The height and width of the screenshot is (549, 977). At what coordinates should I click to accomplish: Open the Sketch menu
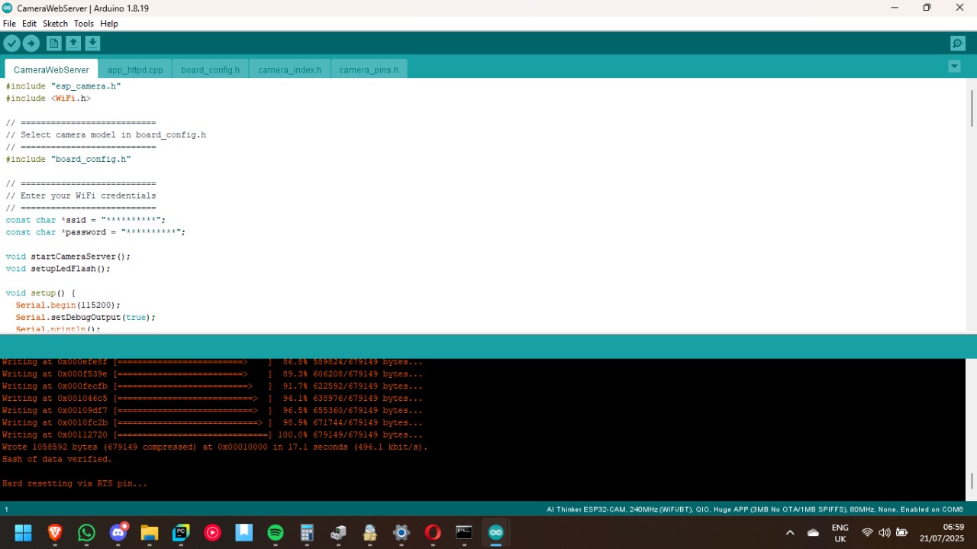[55, 24]
